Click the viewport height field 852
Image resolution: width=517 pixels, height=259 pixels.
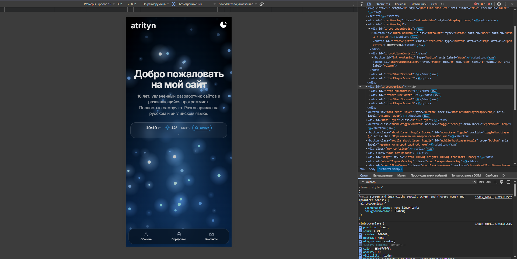coord(134,4)
